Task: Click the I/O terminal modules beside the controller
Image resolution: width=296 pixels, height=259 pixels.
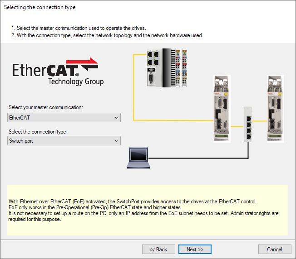Action: tap(178, 67)
